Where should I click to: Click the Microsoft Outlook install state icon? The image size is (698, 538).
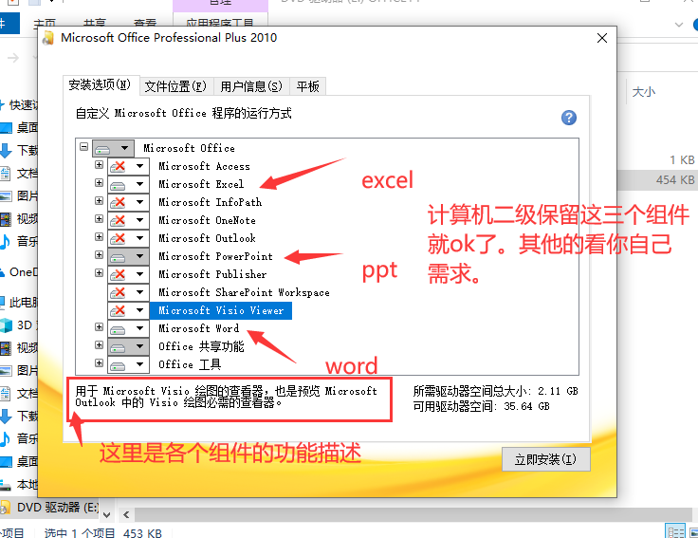(118, 239)
